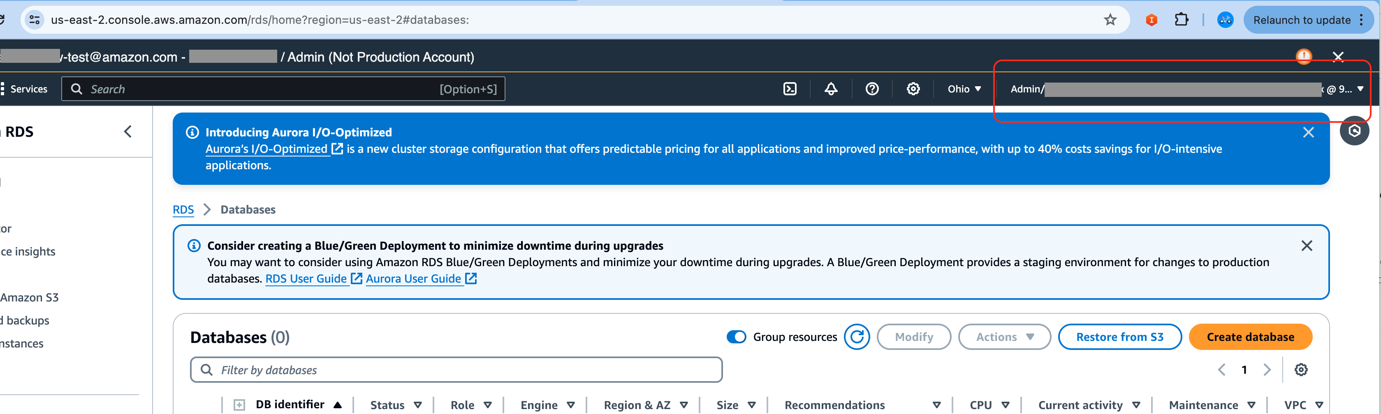This screenshot has width=1381, height=414.
Task: Close the account information banner
Action: point(1338,57)
